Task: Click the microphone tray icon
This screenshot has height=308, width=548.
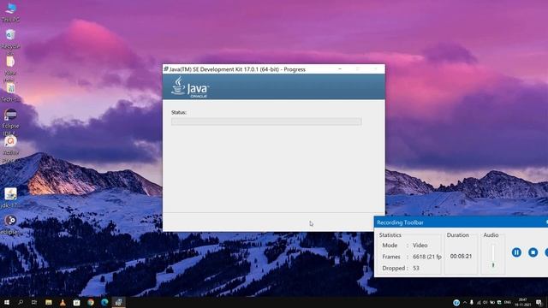Action: [472, 302]
